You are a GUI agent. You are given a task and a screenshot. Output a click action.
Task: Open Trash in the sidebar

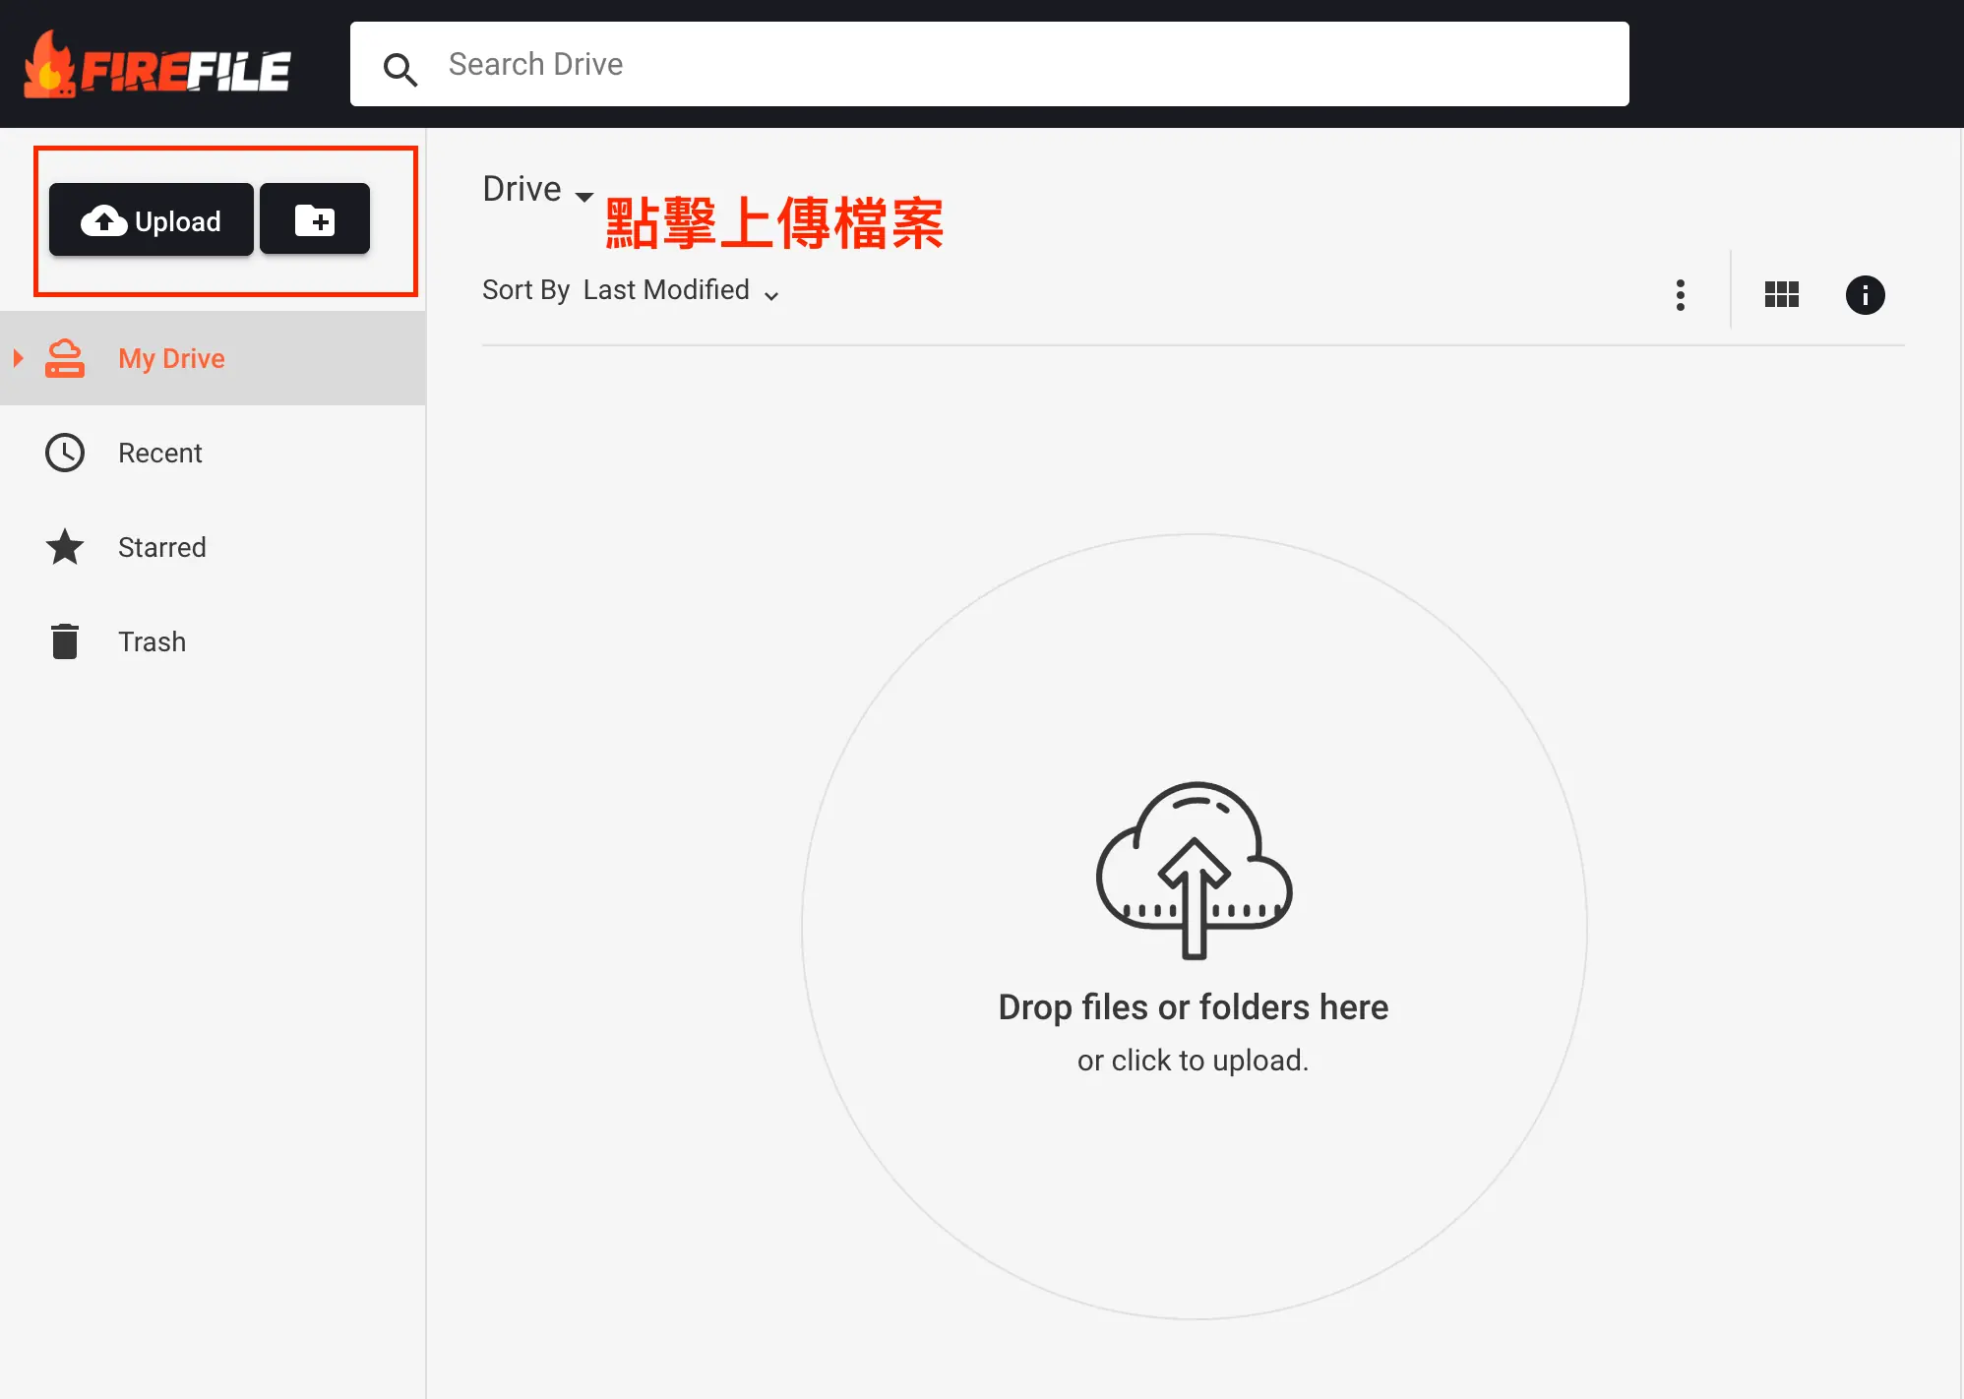213,641
